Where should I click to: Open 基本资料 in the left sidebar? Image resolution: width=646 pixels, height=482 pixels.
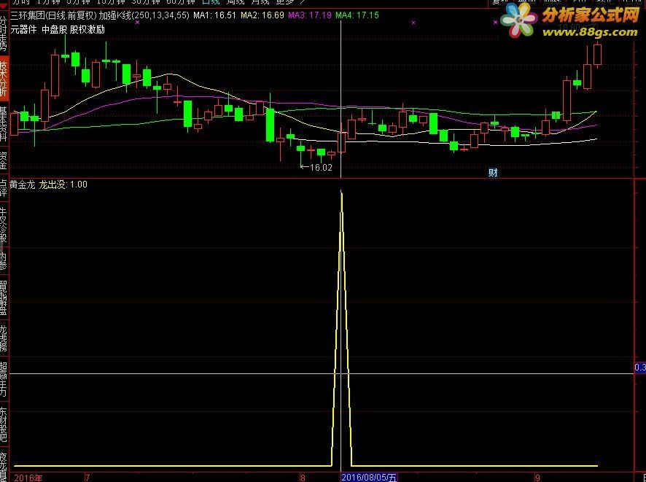tap(4, 123)
